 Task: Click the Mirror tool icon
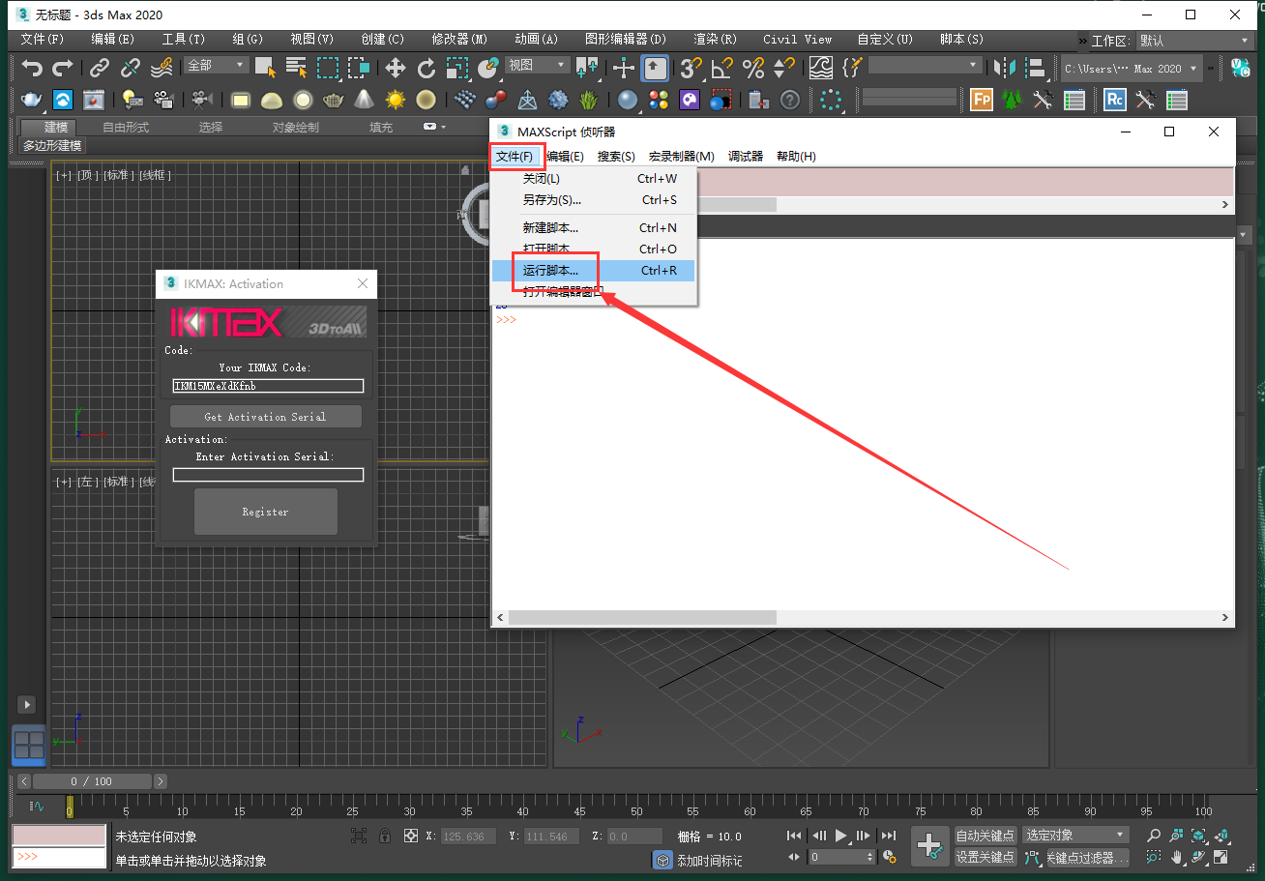pos(1005,68)
